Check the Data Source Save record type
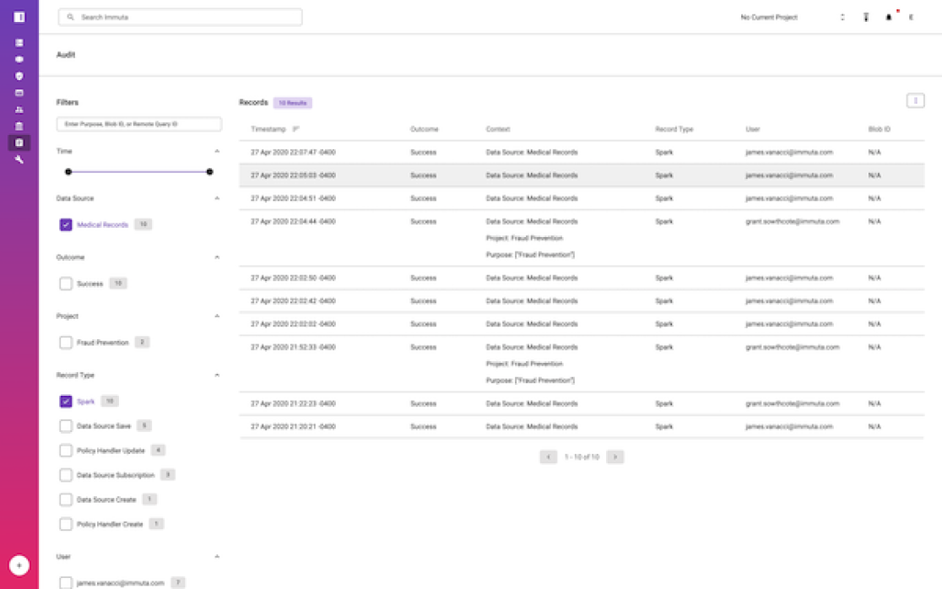Viewport: 942px width, 589px height. (x=66, y=426)
